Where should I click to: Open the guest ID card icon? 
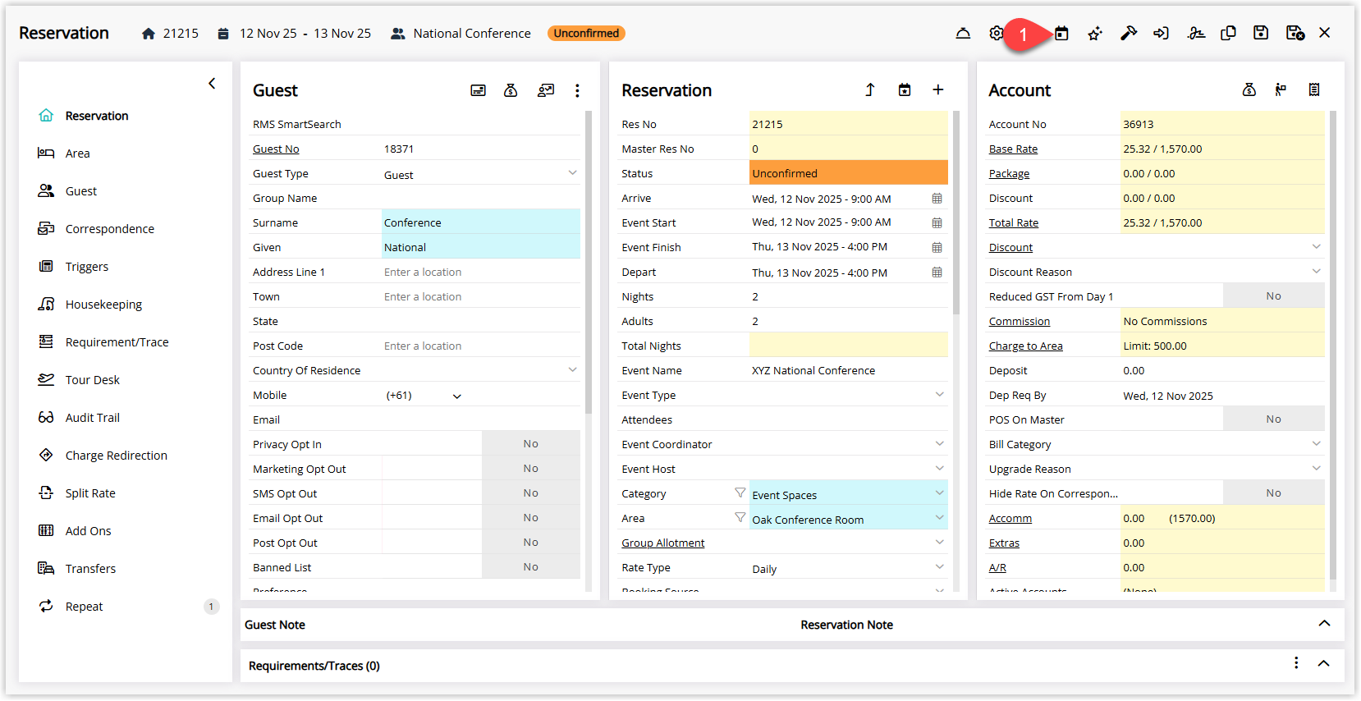478,90
